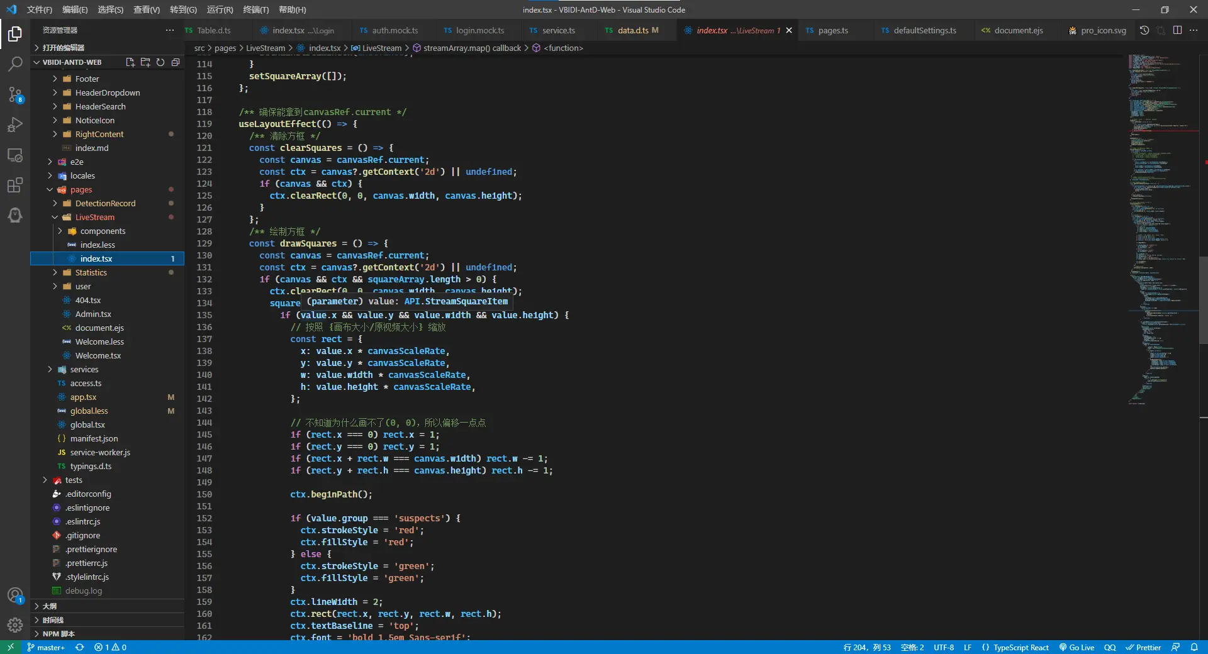Image resolution: width=1208 pixels, height=654 pixels.
Task: Click the history clock icon in editor toolbar
Action: (x=1144, y=30)
